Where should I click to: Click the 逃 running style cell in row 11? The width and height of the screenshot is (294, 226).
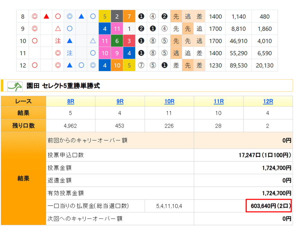point(176,53)
